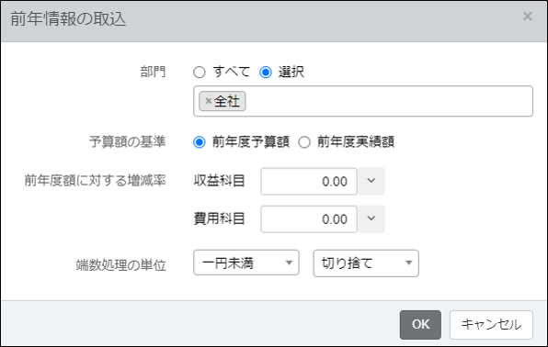Click the 費用科目 label
Image resolution: width=548 pixels, height=347 pixels.
pos(219,218)
